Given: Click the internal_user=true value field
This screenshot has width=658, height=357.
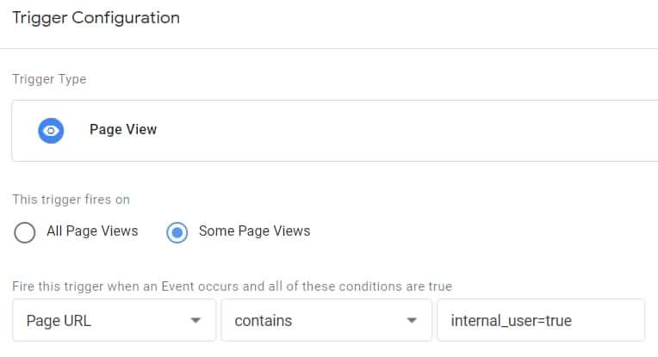Looking at the screenshot, I should pos(540,321).
